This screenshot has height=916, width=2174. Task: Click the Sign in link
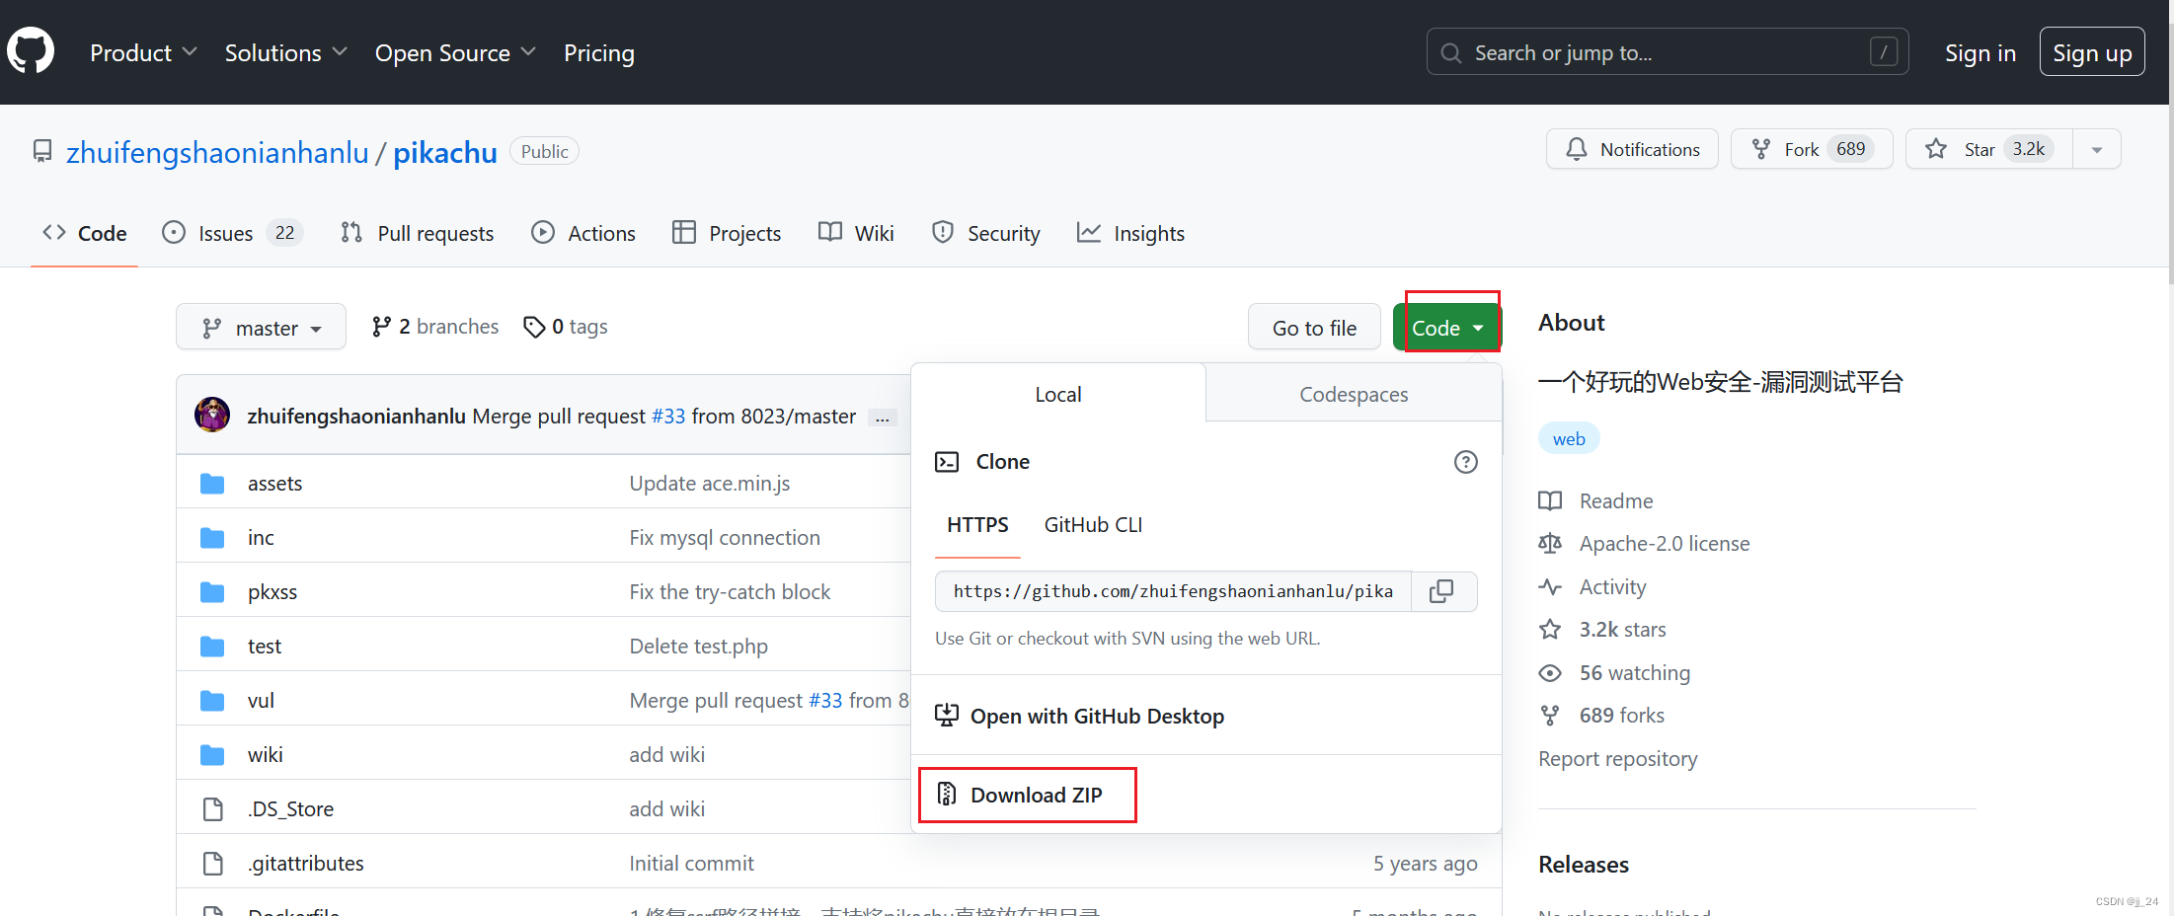click(1980, 52)
